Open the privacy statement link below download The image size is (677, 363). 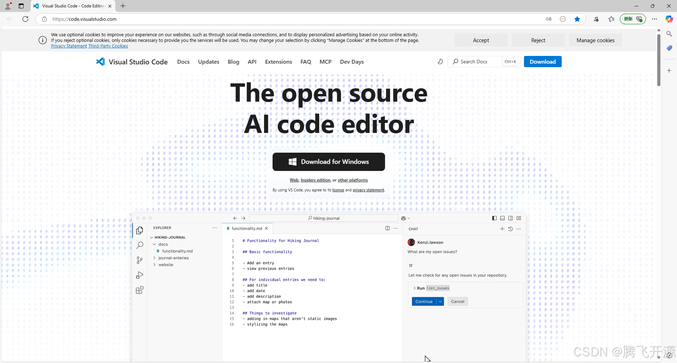click(368, 190)
